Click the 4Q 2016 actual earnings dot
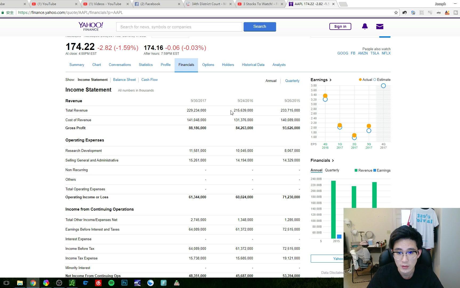 [325, 96]
